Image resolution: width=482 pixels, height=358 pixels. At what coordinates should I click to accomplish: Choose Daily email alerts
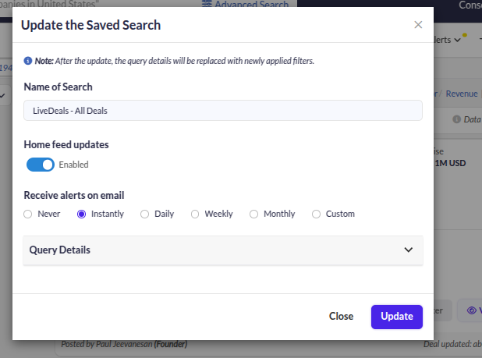pos(144,214)
